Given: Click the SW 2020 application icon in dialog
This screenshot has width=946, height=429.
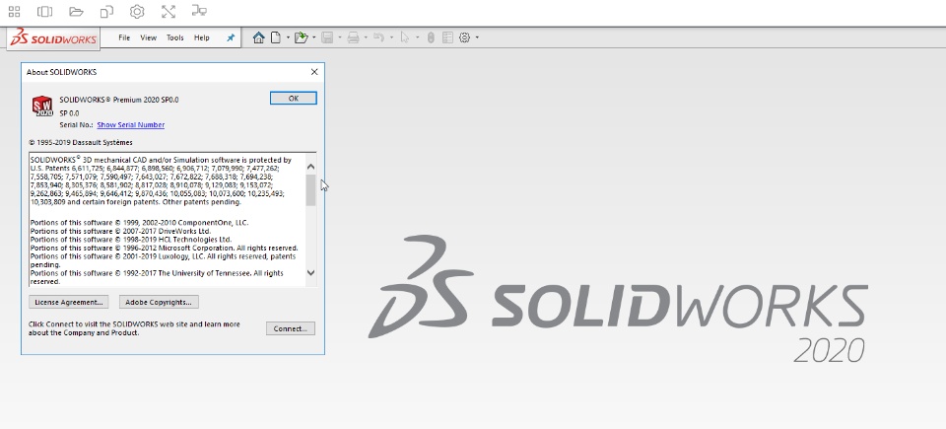Looking at the screenshot, I should click(42, 106).
